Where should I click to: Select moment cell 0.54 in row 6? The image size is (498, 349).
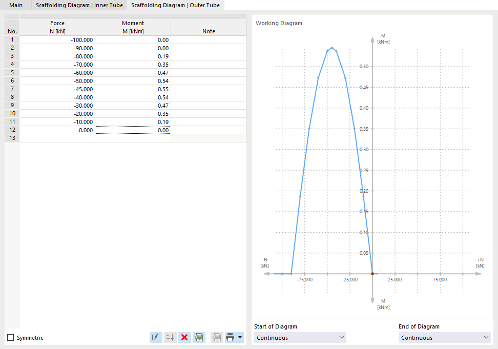coord(133,81)
